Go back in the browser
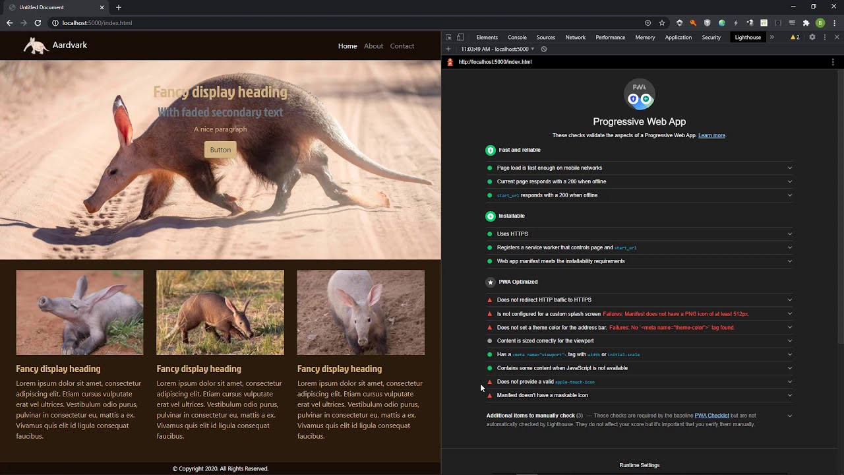 [x=9, y=22]
